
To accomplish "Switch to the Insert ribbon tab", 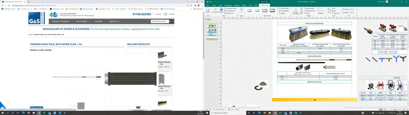I will click(x=220, y=5).
